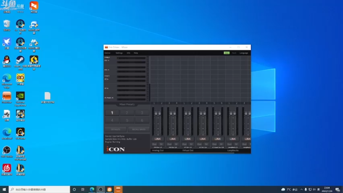Open the Info menu in mixer

128,53
